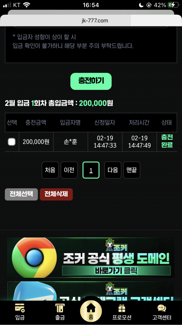Check the box for 200,000원 deposit row
The height and width of the screenshot is (325, 182).
tap(12, 142)
